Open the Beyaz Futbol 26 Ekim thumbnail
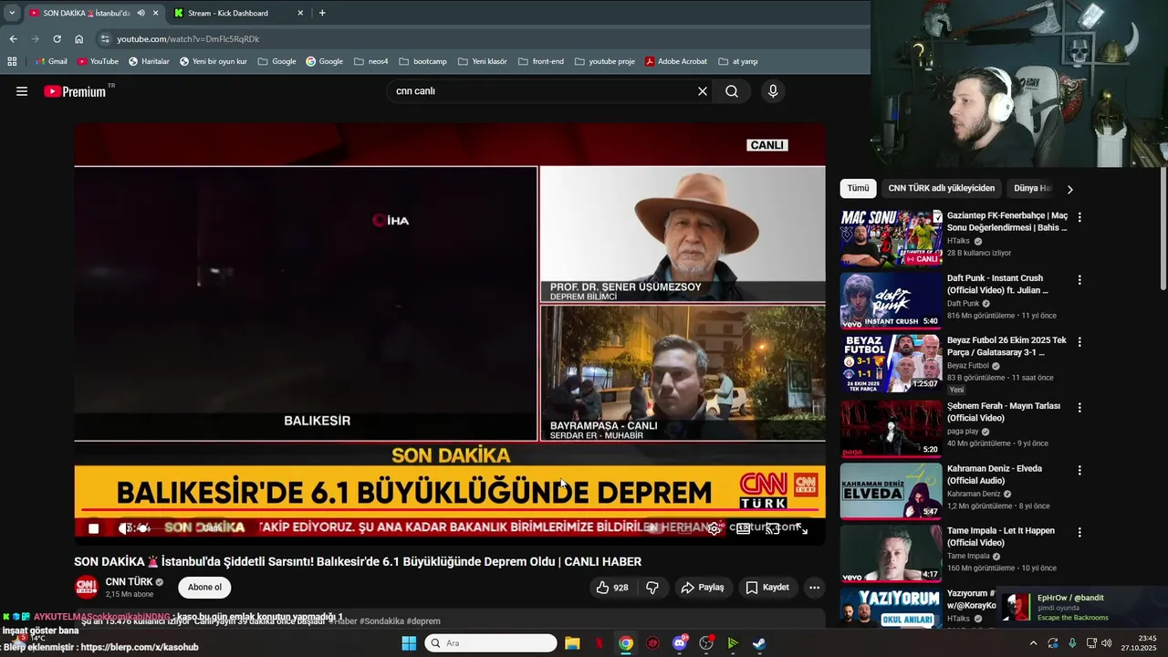Screen dimensions: 1168x657 pos(891,362)
